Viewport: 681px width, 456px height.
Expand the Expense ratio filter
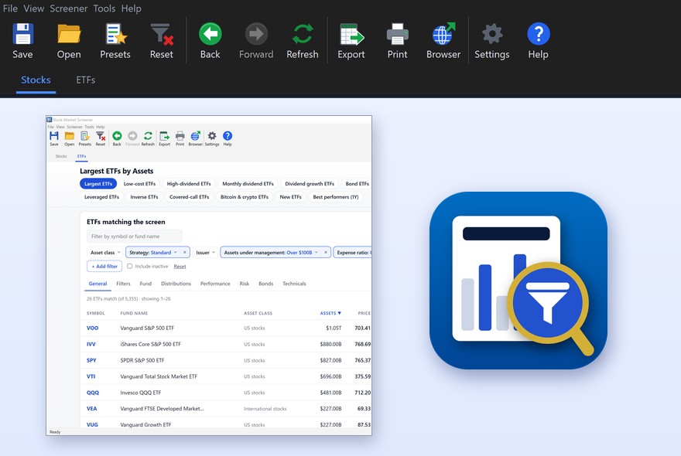click(x=353, y=253)
